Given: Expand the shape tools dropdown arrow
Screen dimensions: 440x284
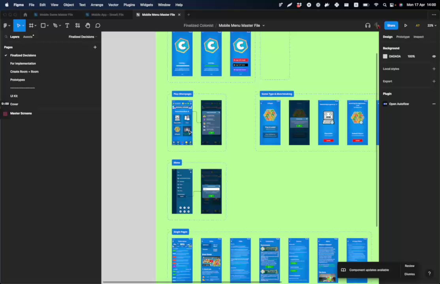Looking at the screenshot, I should click(47, 26).
